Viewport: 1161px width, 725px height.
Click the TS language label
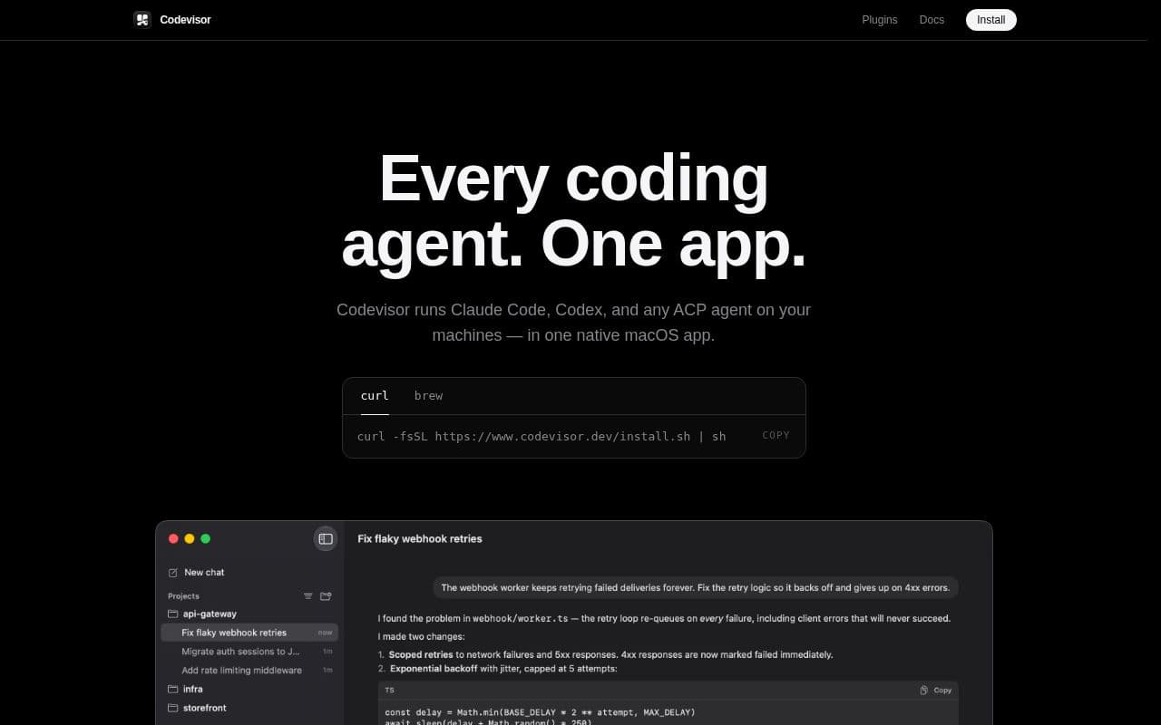(389, 691)
